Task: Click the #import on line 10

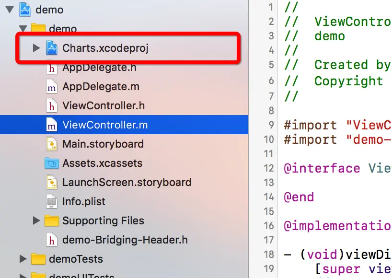Action: (x=310, y=139)
